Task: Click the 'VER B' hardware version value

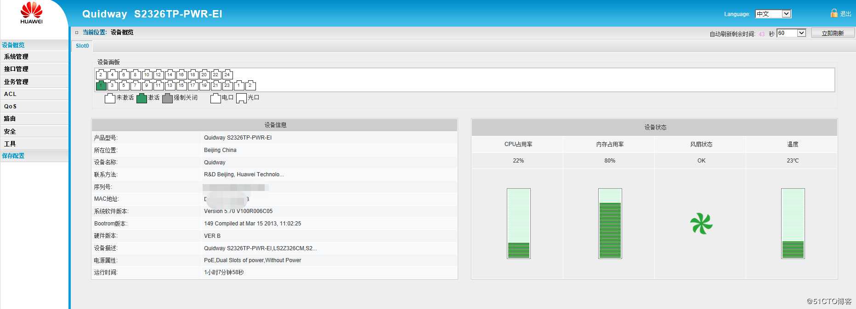Action: tap(212, 236)
